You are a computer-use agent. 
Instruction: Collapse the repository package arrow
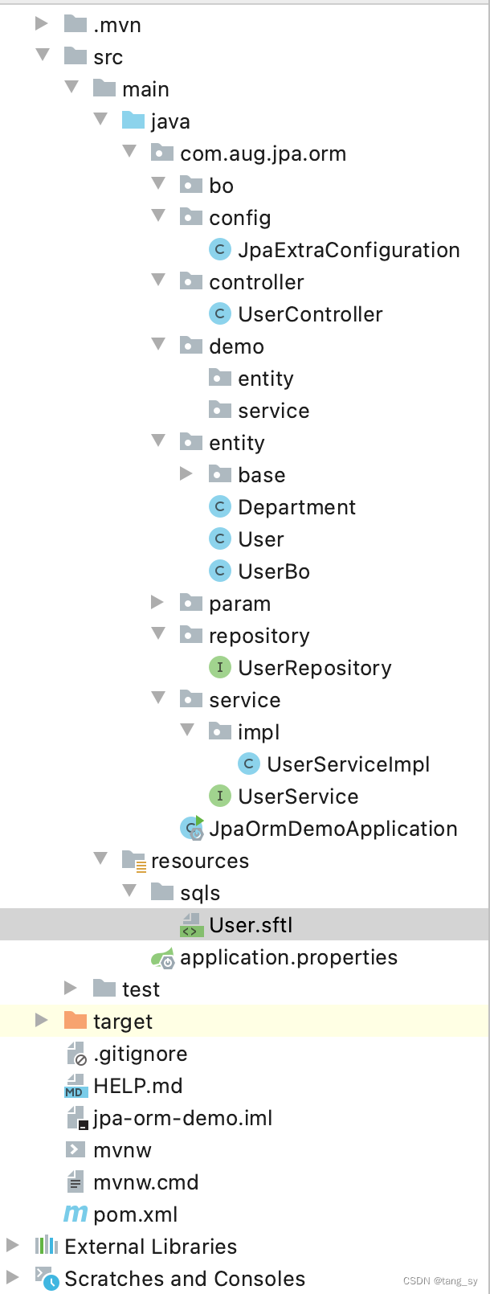click(x=158, y=634)
